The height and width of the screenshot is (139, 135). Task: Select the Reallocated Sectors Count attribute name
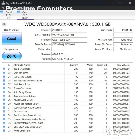[27, 81]
